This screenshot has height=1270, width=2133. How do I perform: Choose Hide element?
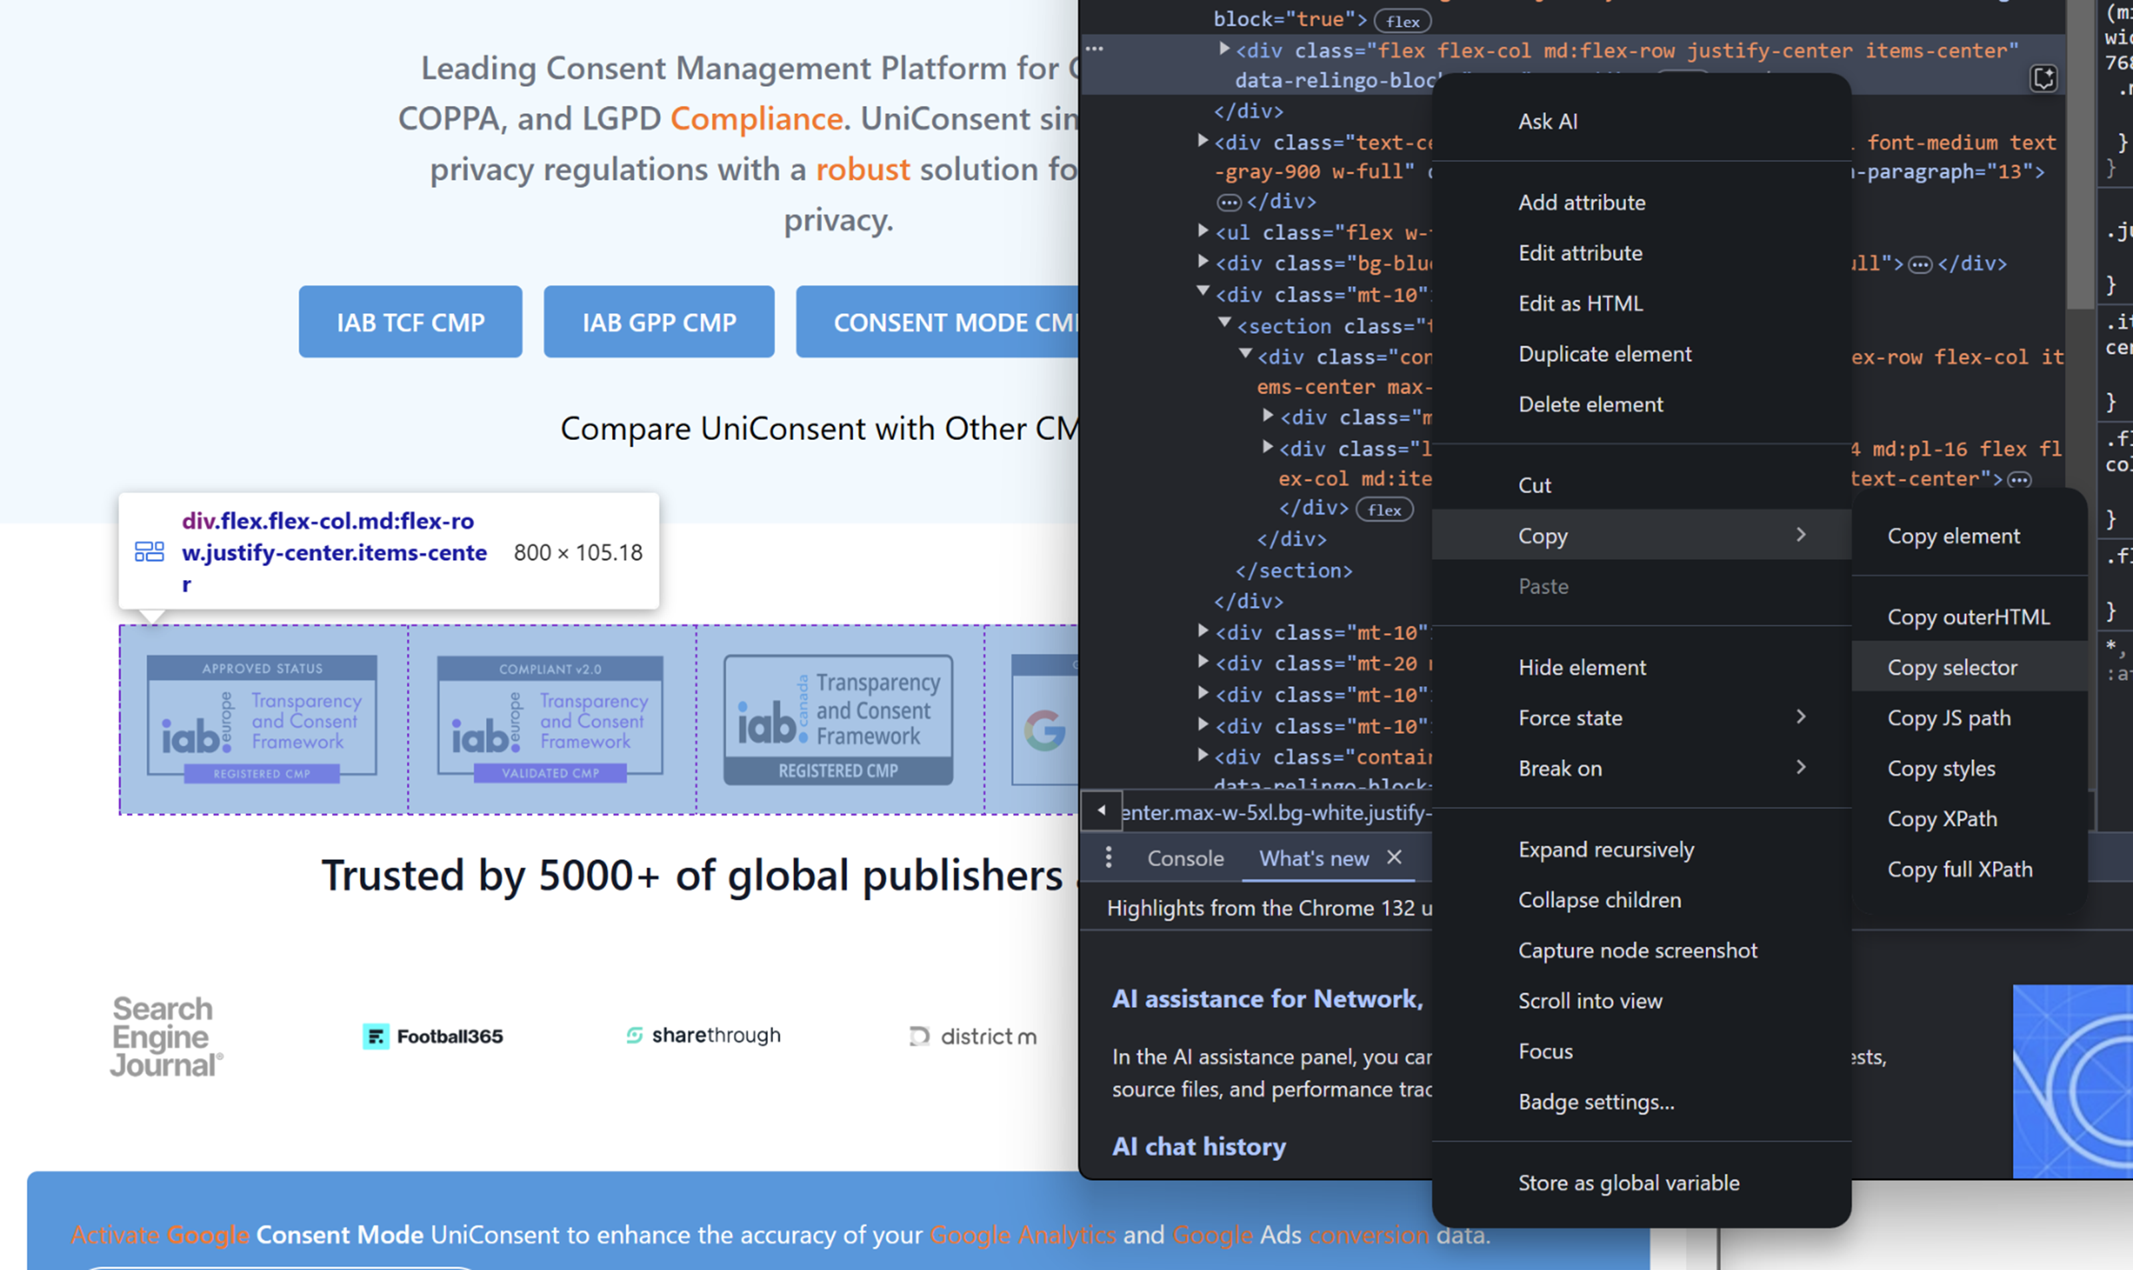pyautogui.click(x=1641, y=667)
